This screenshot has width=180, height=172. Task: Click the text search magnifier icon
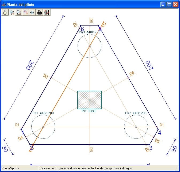point(26,12)
